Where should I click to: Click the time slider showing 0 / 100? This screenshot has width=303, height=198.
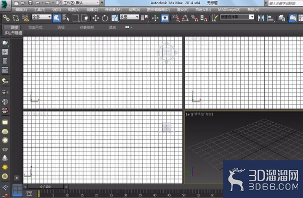[x=45, y=187]
